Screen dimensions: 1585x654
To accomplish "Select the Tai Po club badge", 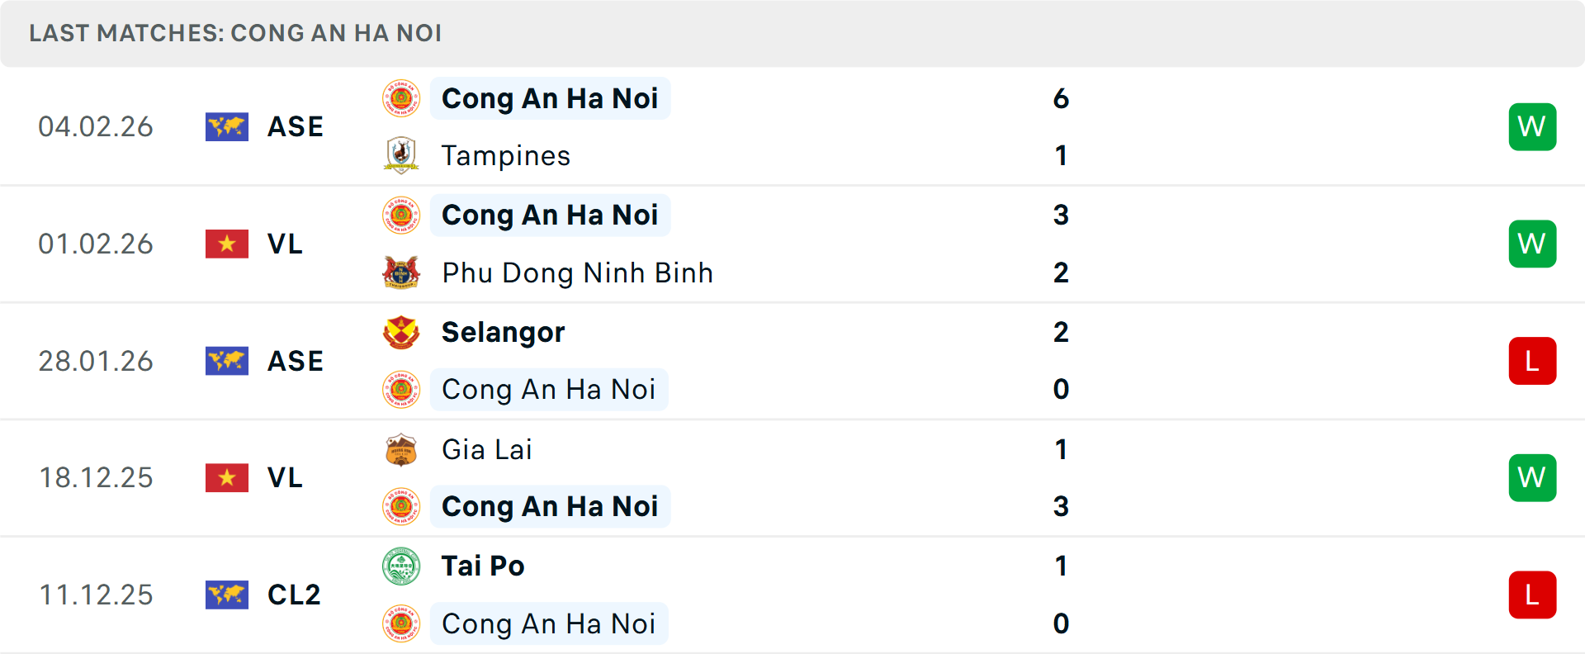I will pos(401,566).
